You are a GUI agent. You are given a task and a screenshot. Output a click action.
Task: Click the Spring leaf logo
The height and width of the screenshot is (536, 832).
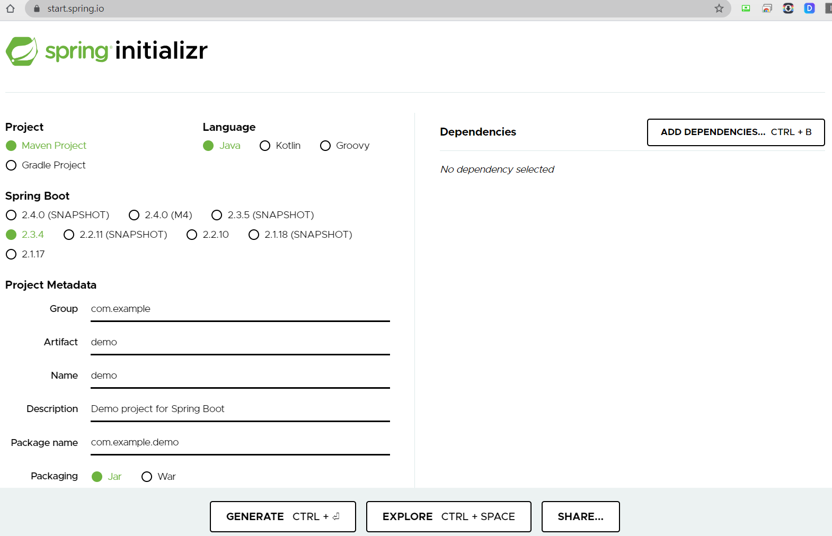click(22, 51)
